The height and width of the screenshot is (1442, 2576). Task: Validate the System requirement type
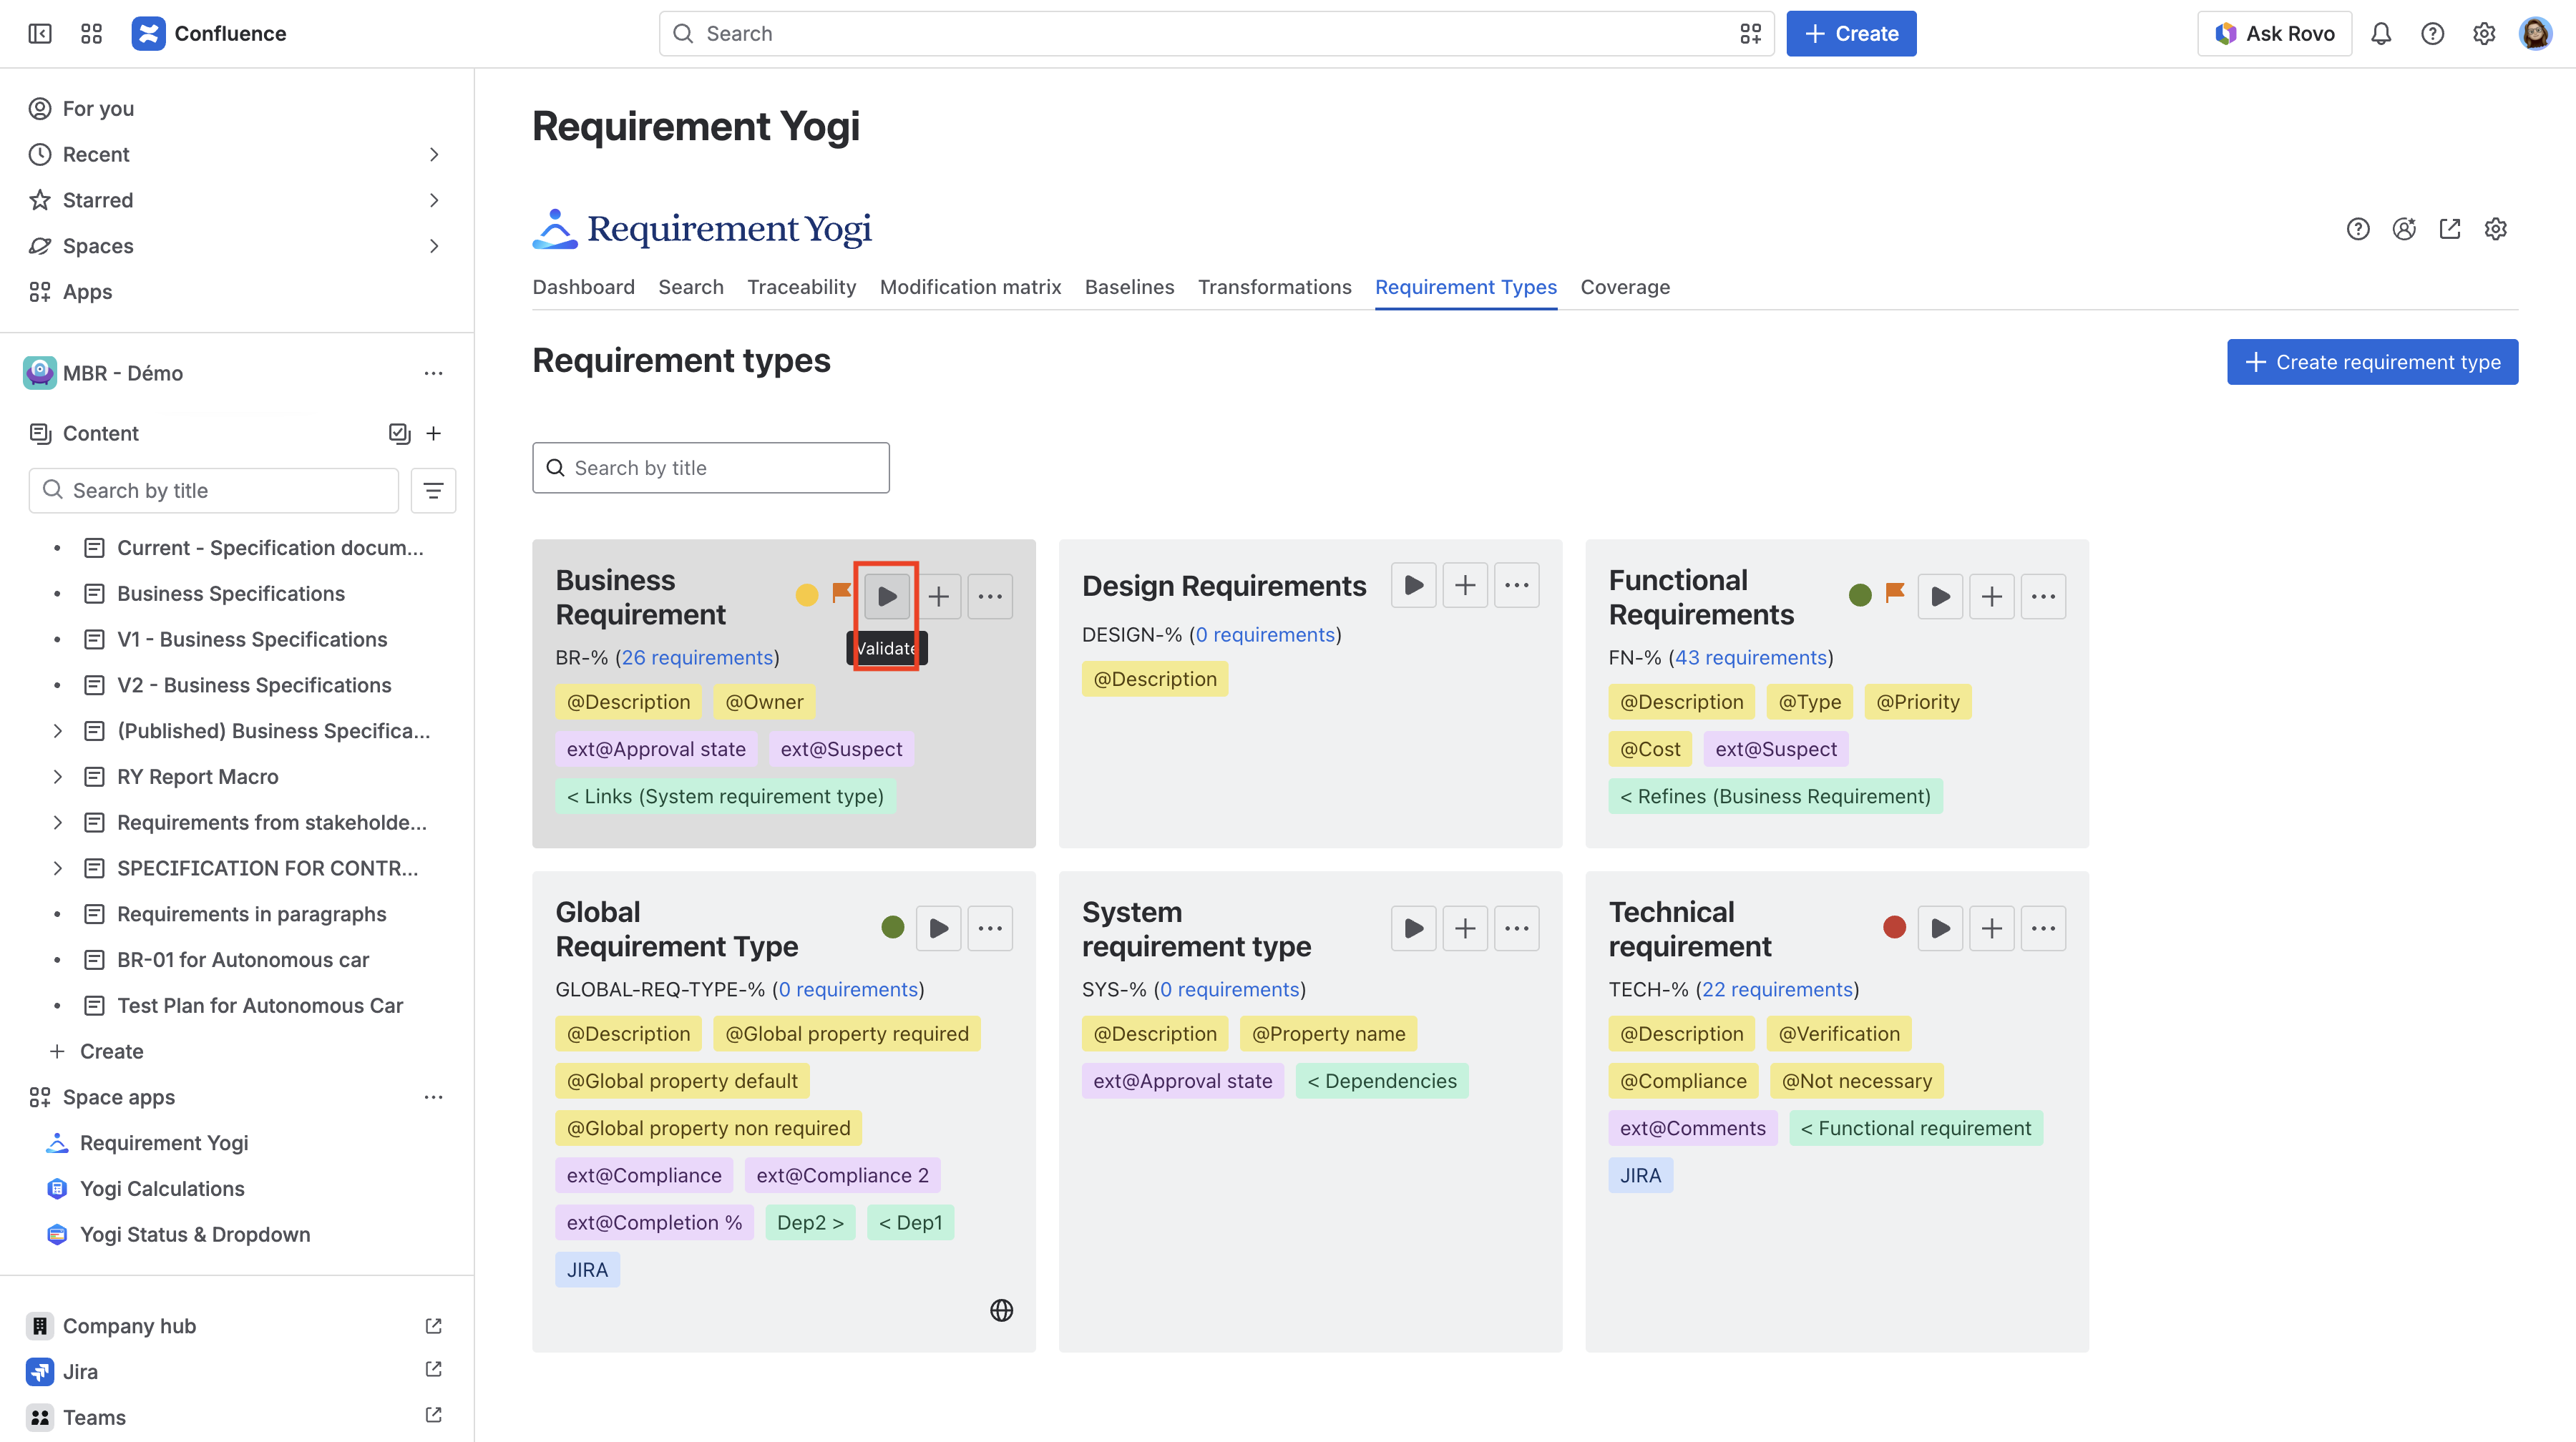[x=1414, y=928]
